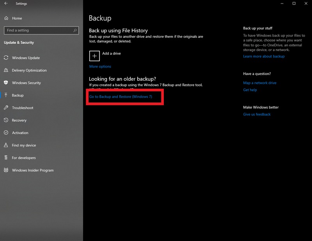The width and height of the screenshot is (312, 241).
Task: Click the Recovery icon in sidebar
Action: pos(6,120)
